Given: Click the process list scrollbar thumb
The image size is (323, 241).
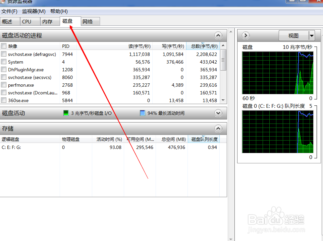Looking at the screenshot, I should point(223,60).
